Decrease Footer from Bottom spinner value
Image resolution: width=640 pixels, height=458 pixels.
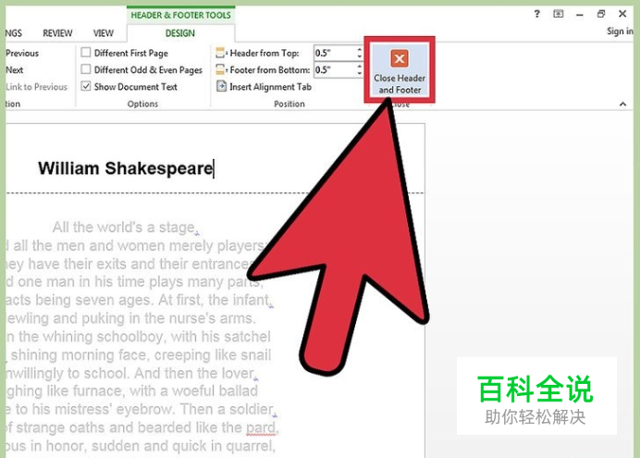[x=359, y=73]
